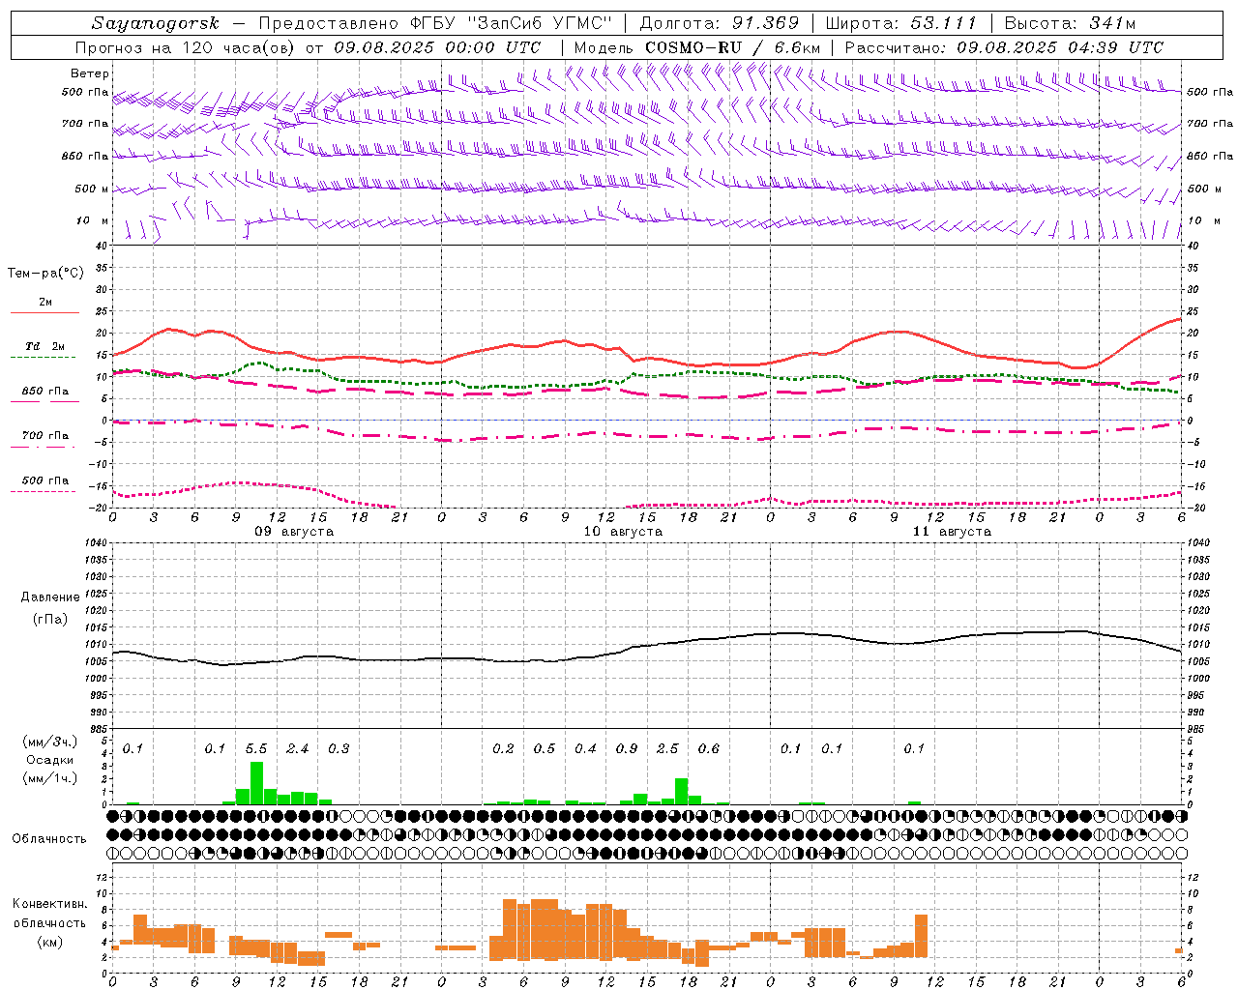The image size is (1238, 990).
Task: Click the '0.4' precipitation value
Action: coord(585,748)
